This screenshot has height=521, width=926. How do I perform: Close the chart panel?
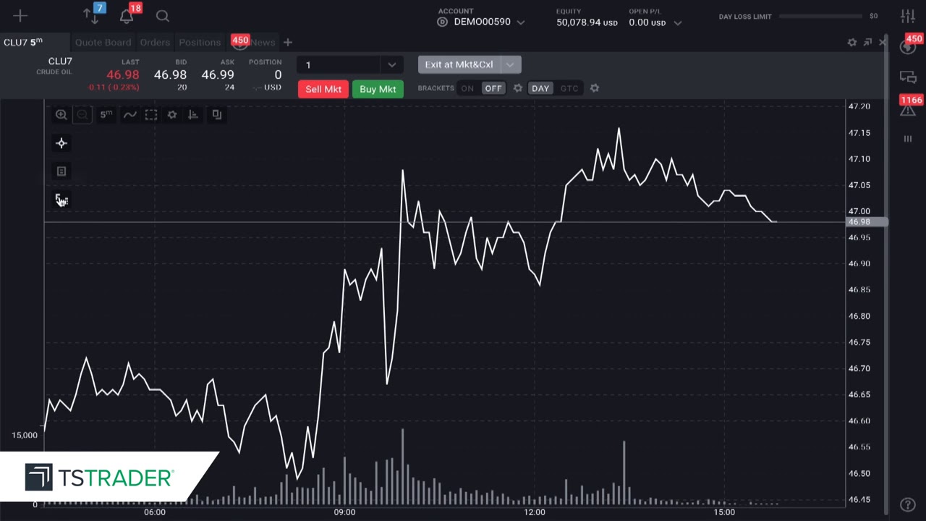coord(883,43)
